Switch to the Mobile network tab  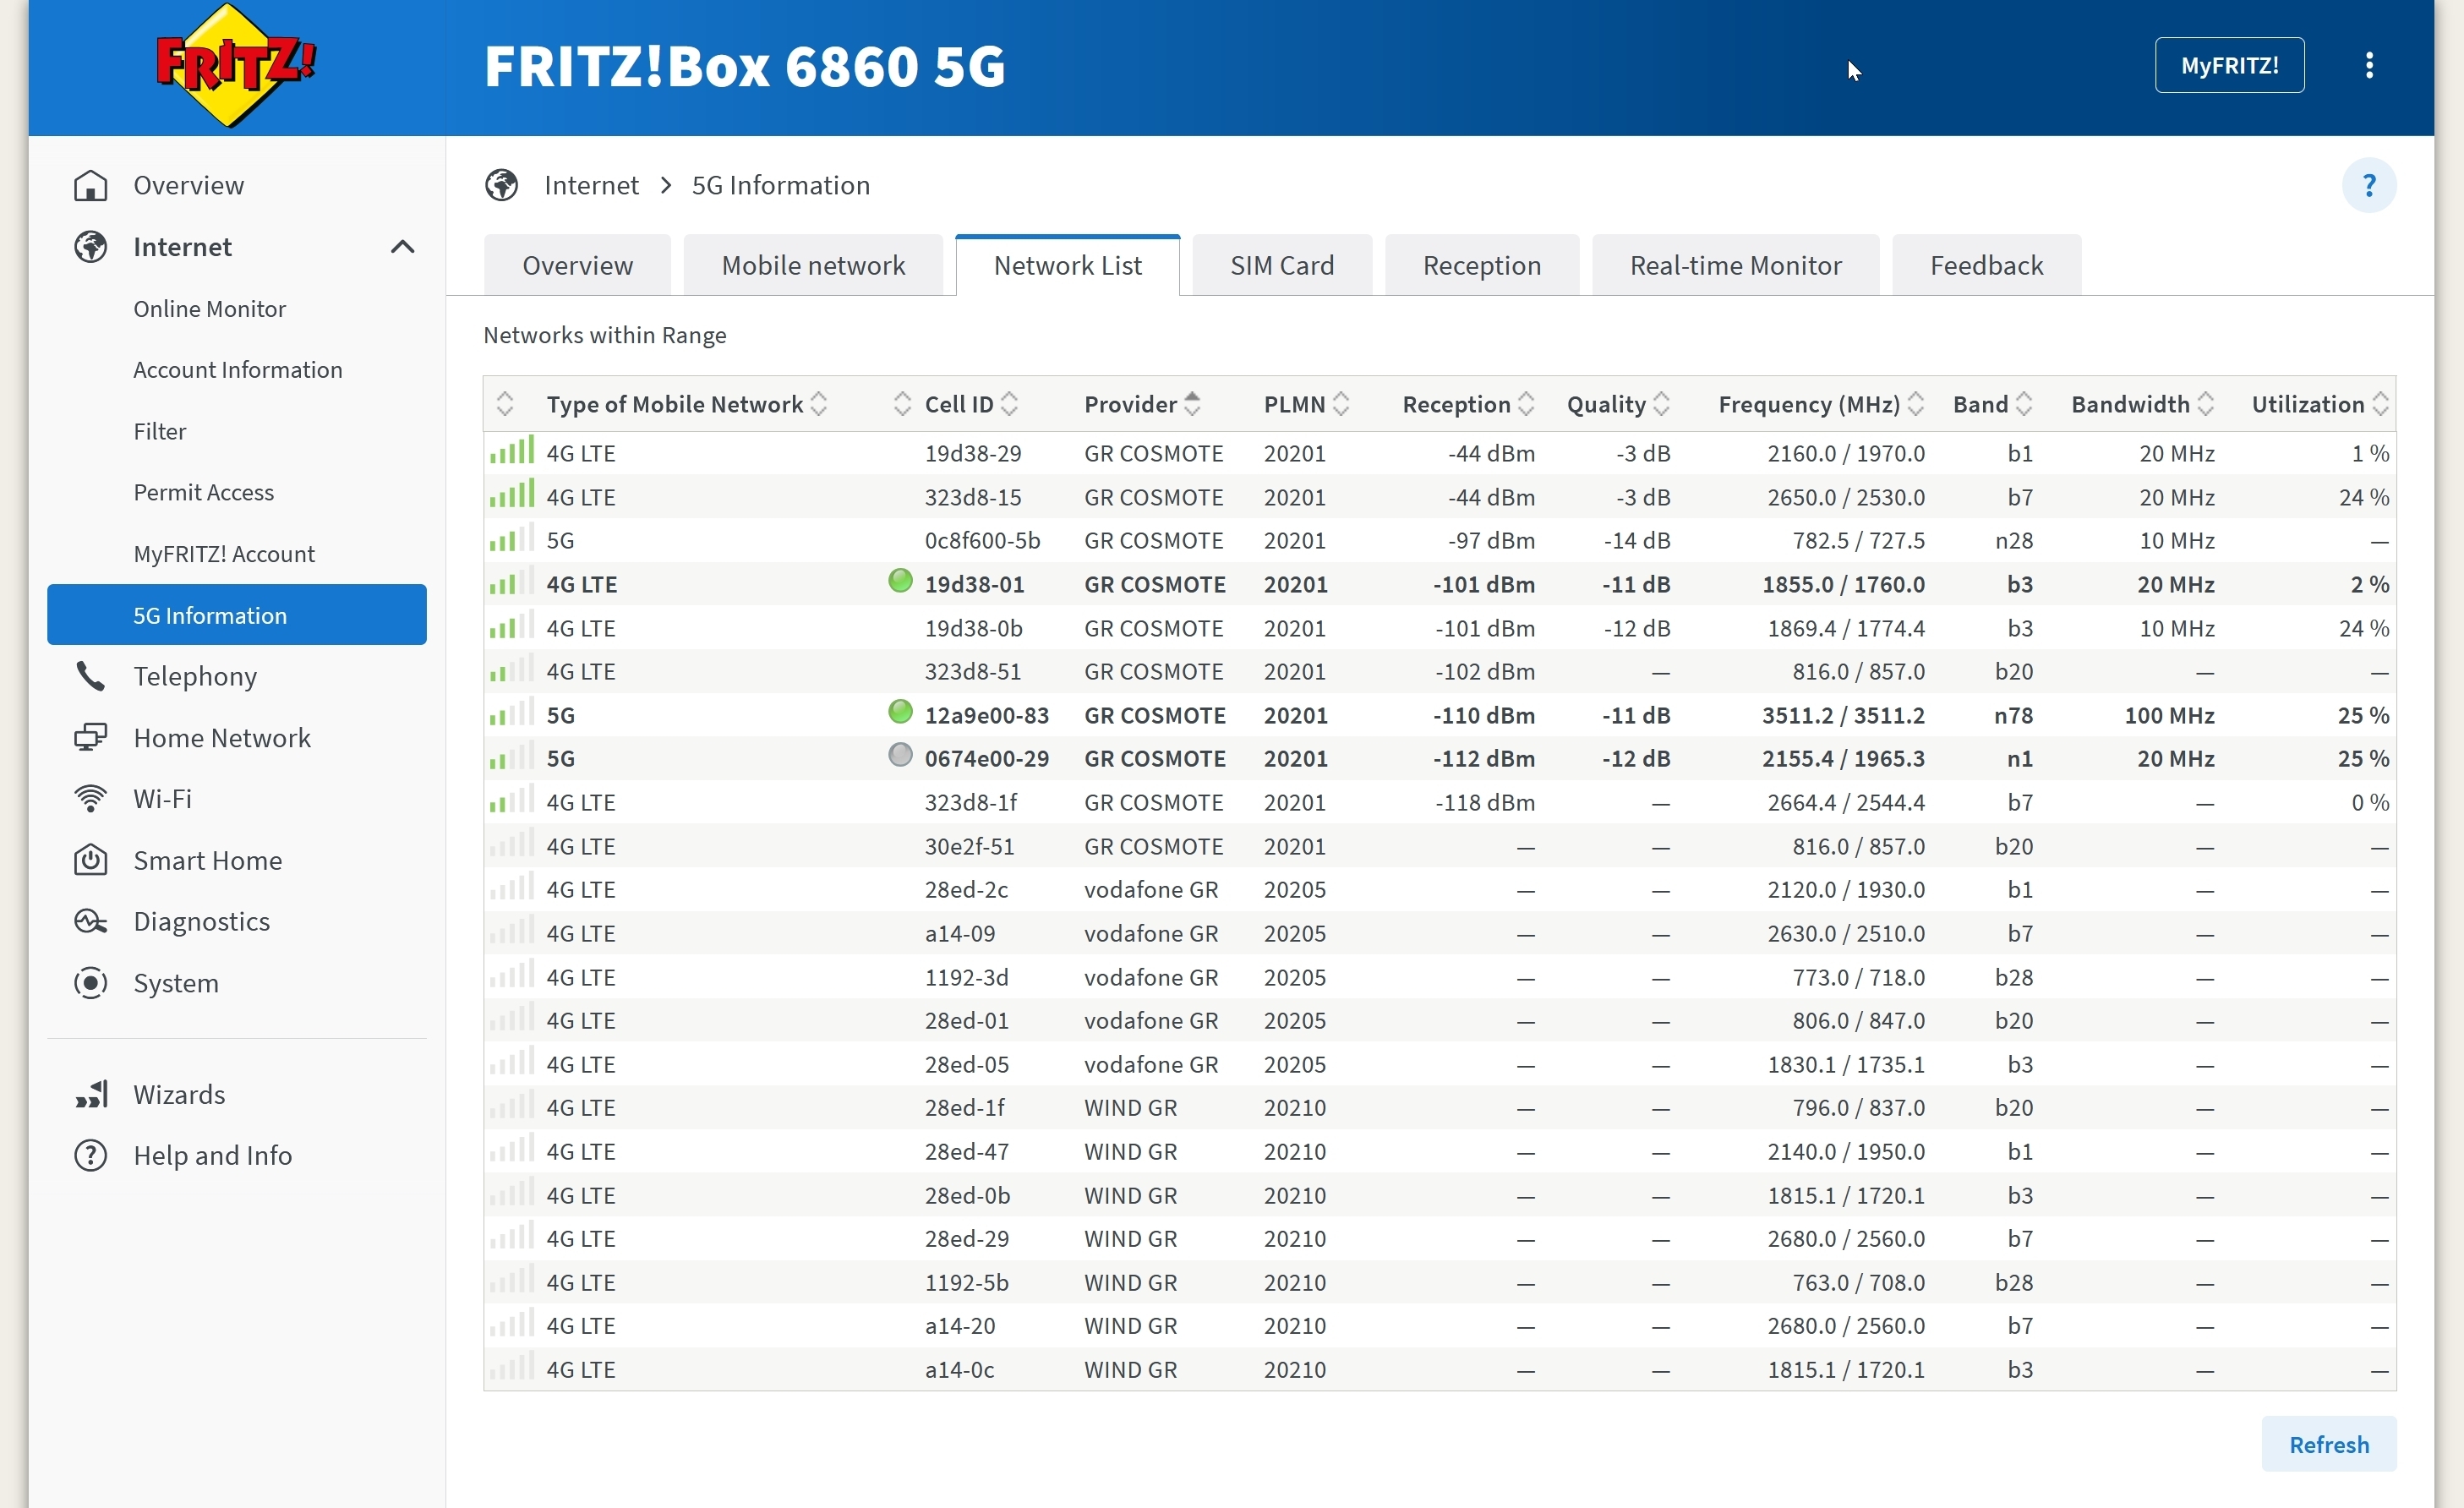(x=813, y=265)
